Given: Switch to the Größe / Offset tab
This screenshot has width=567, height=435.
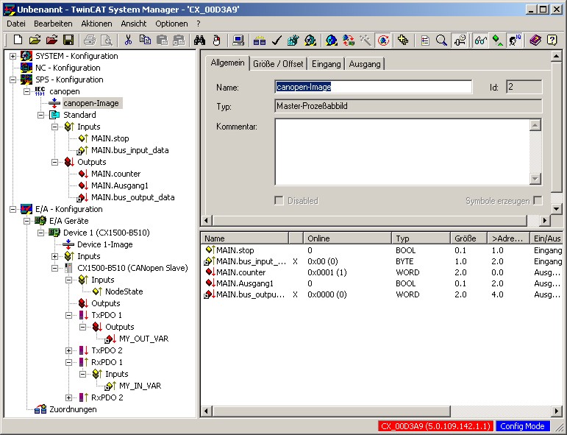Looking at the screenshot, I should pyautogui.click(x=278, y=64).
